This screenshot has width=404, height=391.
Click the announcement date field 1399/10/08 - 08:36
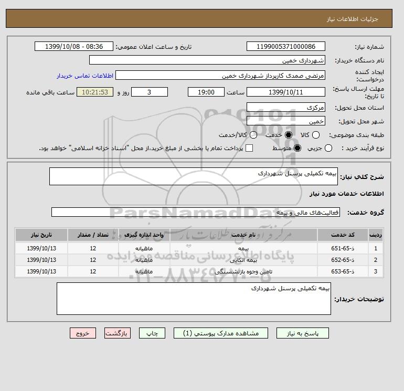point(74,46)
